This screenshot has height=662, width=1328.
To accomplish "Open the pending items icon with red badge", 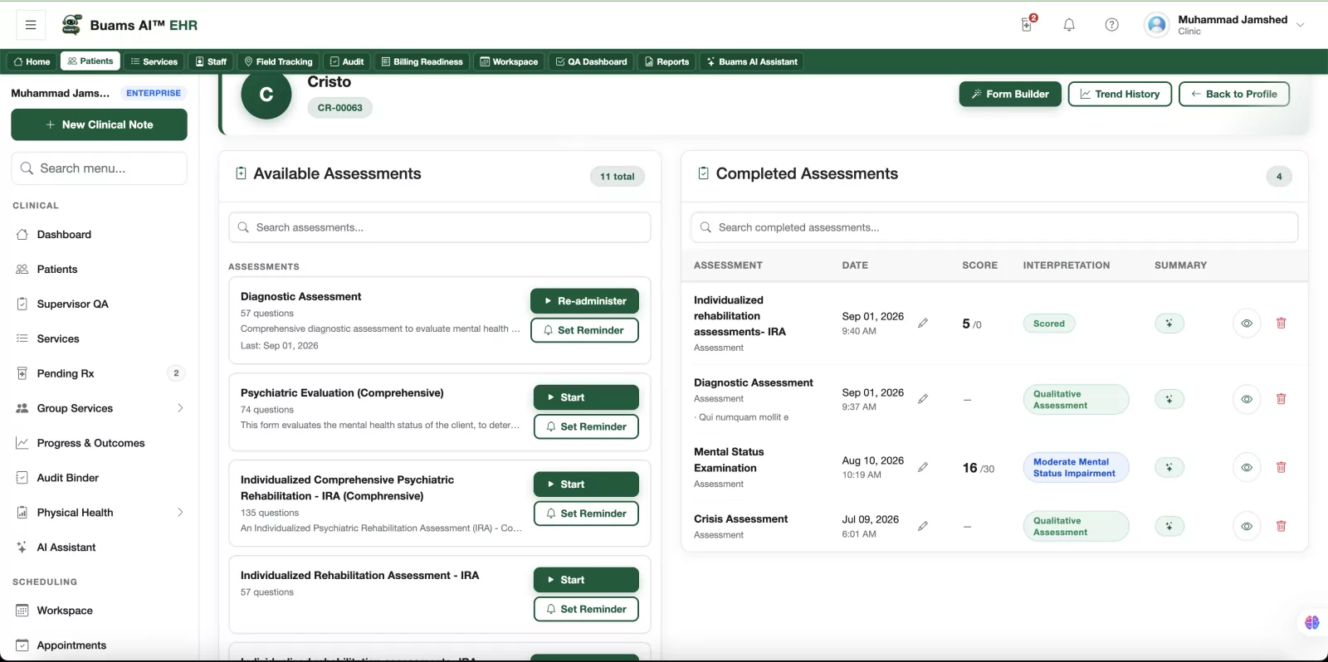I will coord(1028,24).
